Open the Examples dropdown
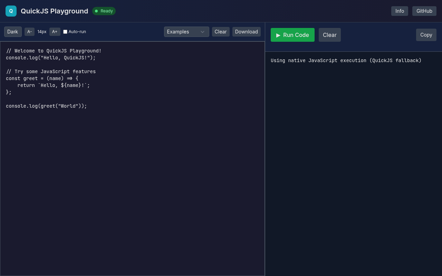Screen dimensions: 442x276 coord(182,32)
